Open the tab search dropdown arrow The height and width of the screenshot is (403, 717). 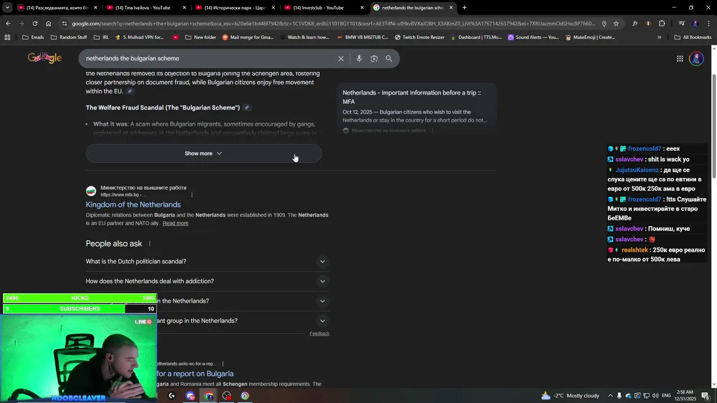coord(7,8)
